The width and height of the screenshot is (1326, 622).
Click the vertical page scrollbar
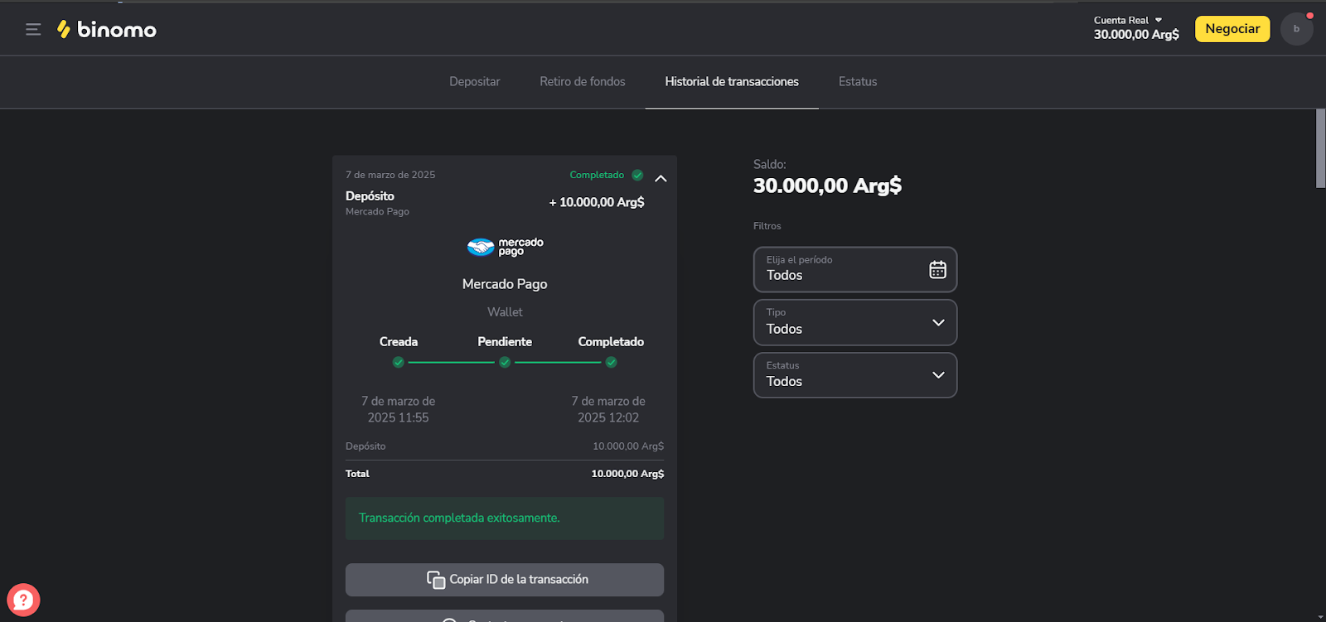1320,149
